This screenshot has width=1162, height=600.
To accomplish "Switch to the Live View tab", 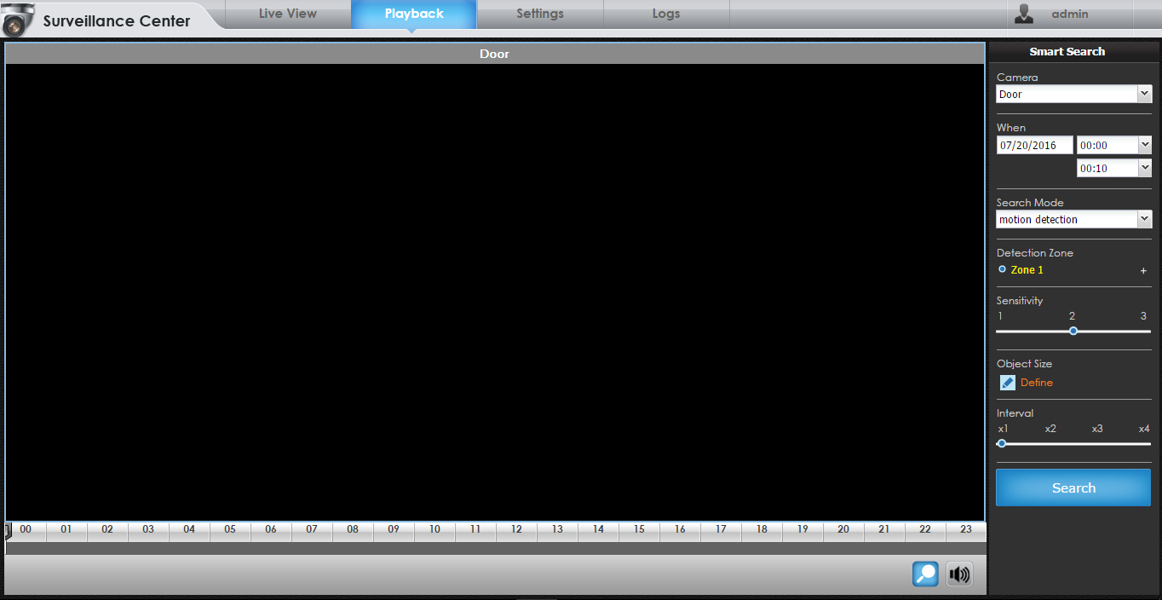I will tap(288, 14).
